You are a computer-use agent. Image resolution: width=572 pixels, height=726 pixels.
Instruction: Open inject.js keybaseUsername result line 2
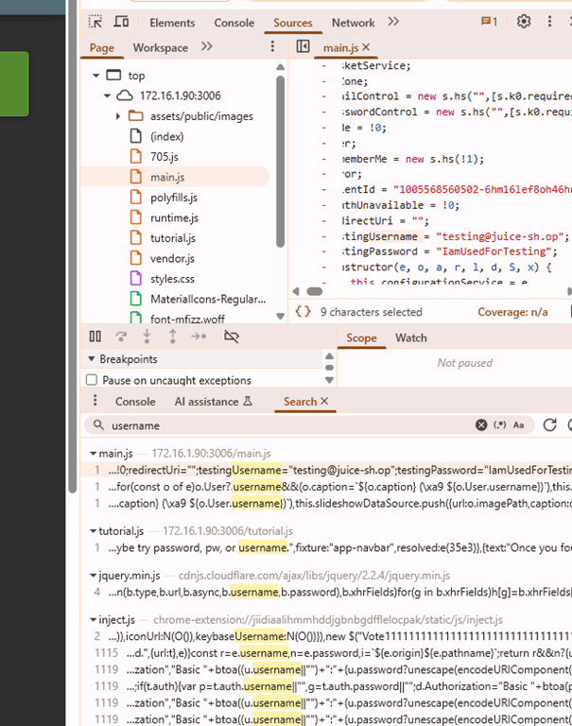pyautogui.click(x=326, y=636)
